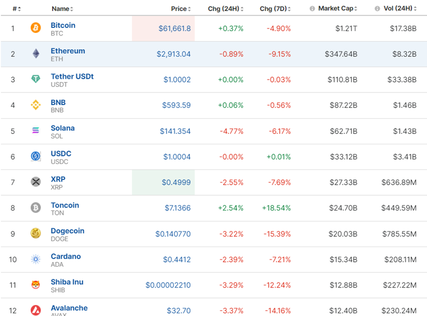Click Solana 24H change -4.77%

[232, 131]
